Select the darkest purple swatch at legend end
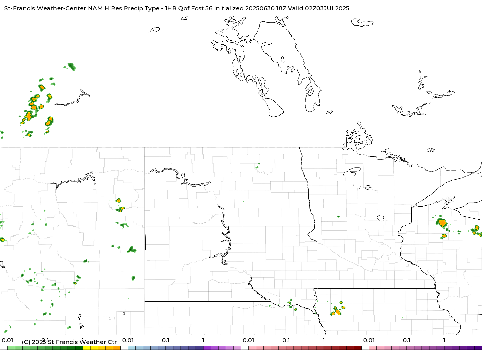This screenshot has height=351, width=482. (478, 348)
